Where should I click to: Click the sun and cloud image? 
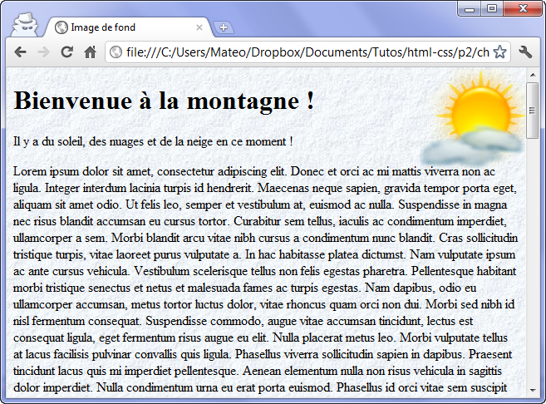[x=471, y=118]
